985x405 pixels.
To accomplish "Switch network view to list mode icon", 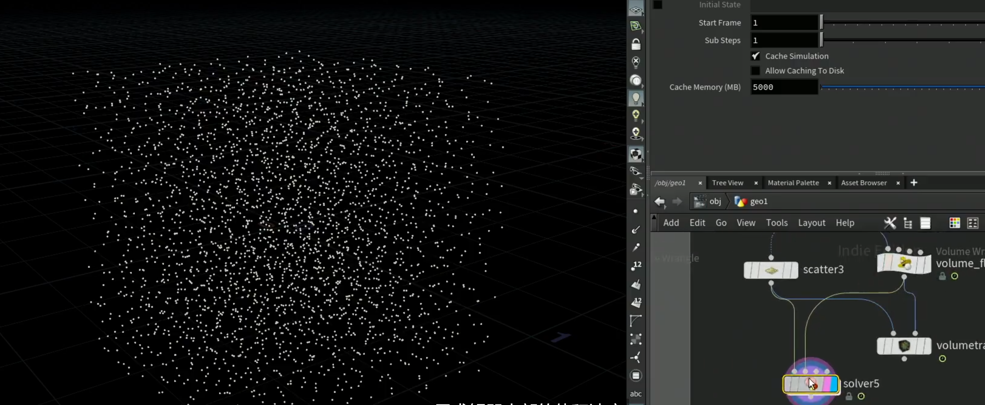I will tap(925, 223).
